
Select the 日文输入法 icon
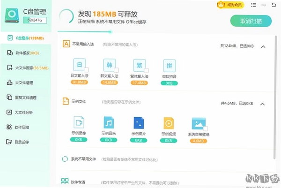tap(80, 65)
